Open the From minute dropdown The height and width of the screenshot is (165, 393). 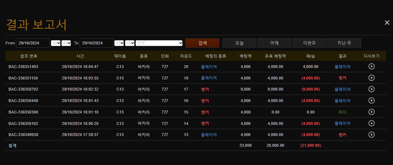(x=66, y=43)
